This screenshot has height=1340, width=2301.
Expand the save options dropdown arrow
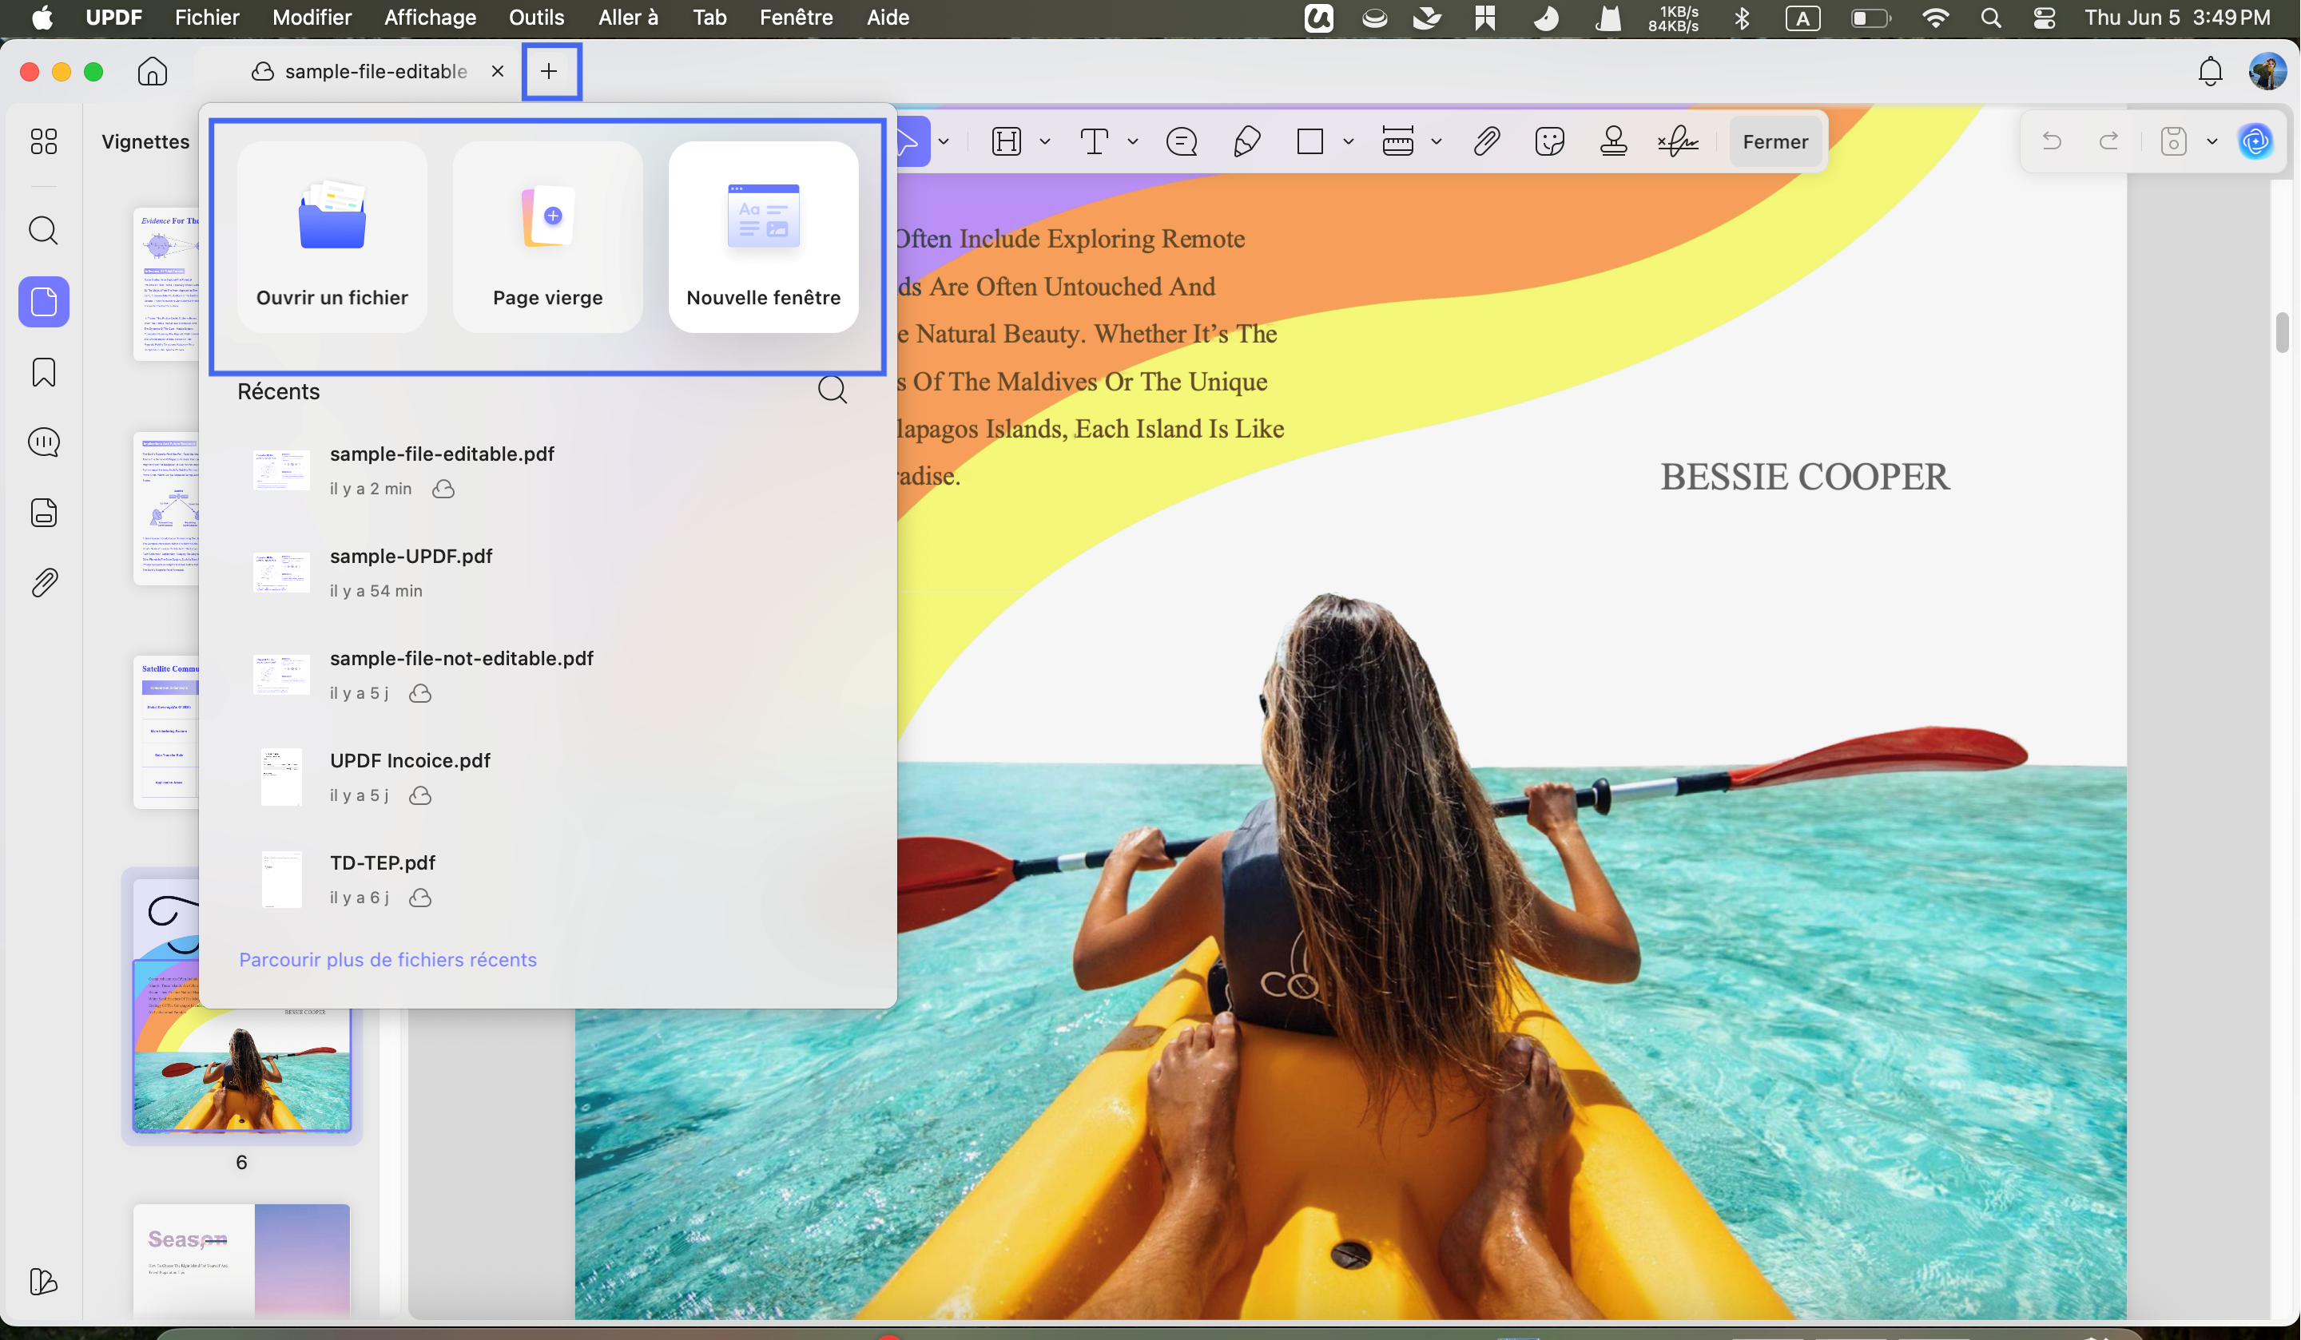coord(2212,141)
